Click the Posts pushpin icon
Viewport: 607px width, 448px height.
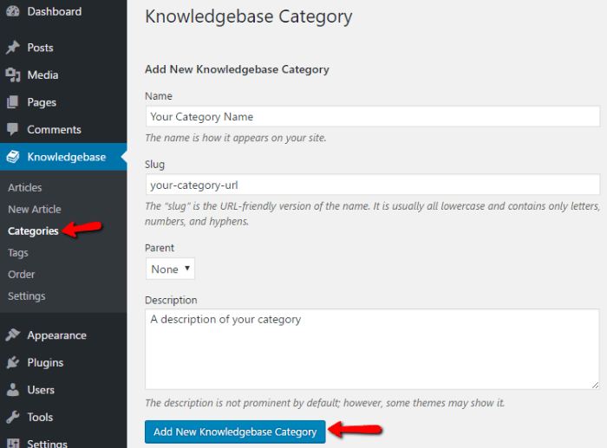(13, 48)
